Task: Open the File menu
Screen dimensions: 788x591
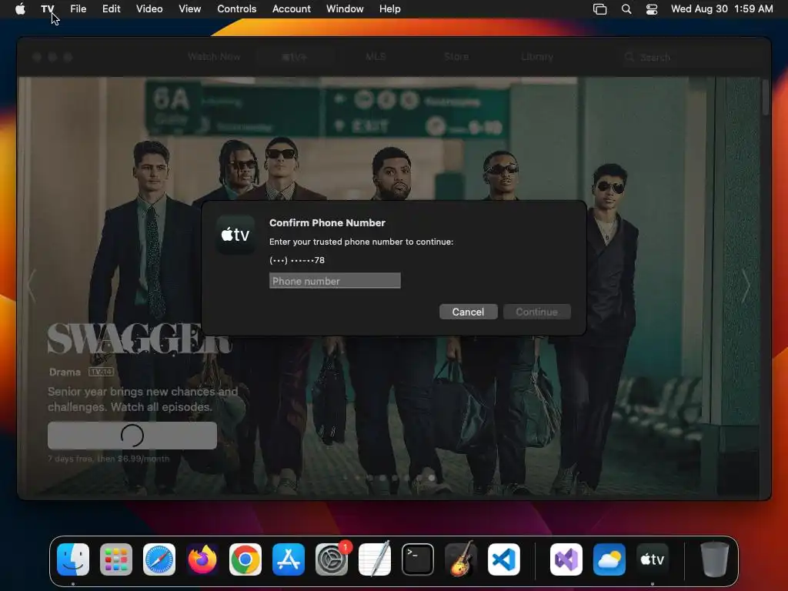Action: click(78, 8)
